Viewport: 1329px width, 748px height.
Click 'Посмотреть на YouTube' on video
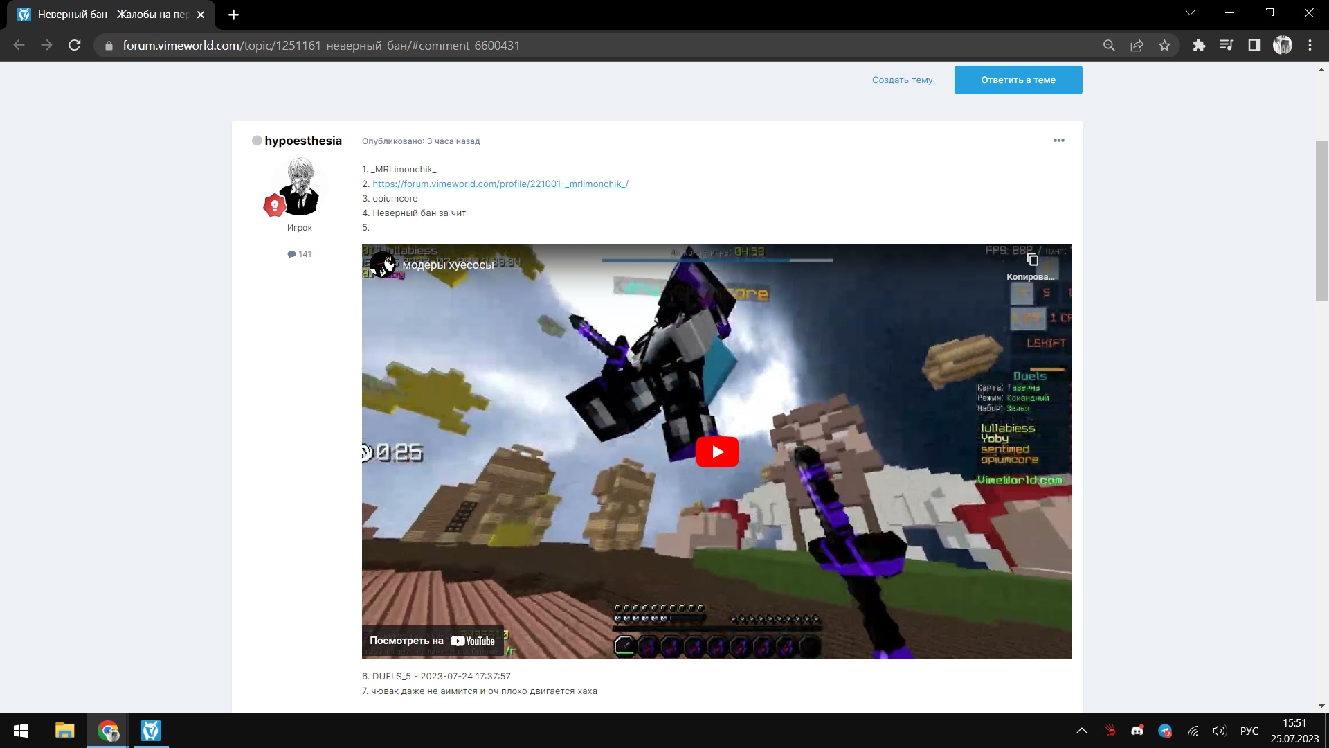coord(433,641)
